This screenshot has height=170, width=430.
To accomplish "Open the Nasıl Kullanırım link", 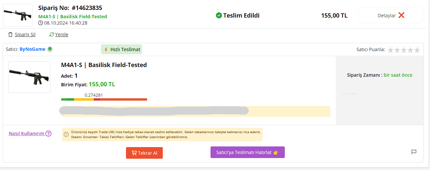I will tap(27, 133).
